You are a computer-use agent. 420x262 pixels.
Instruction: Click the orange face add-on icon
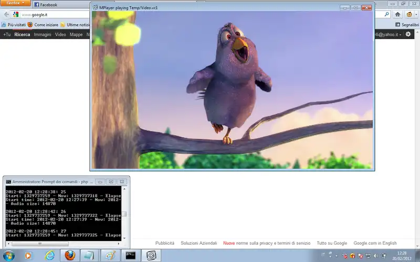[x=409, y=15]
